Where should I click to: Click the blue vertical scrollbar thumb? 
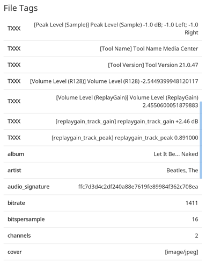(201, 140)
